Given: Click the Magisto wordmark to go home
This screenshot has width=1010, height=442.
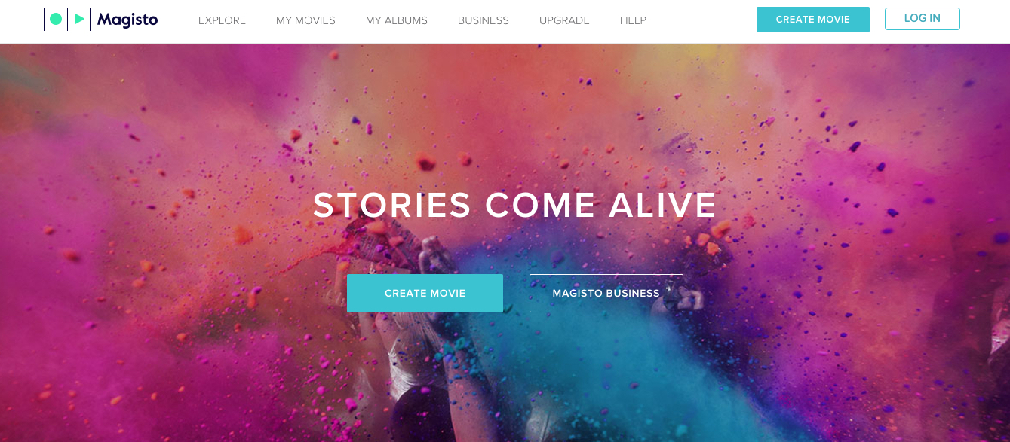Looking at the screenshot, I should [127, 20].
